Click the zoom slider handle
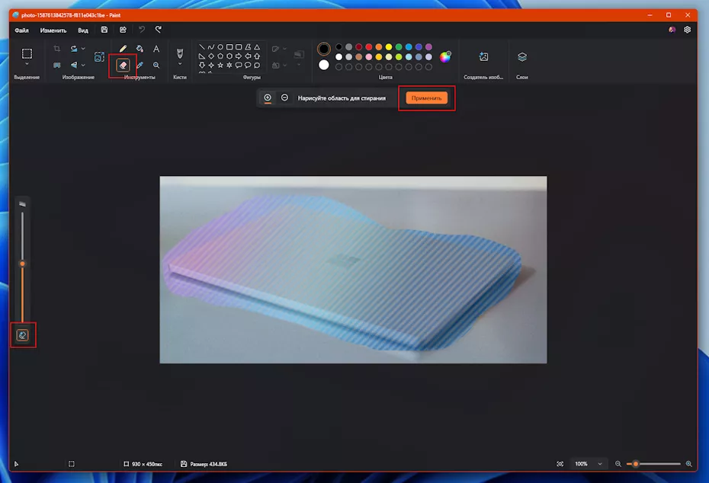The width and height of the screenshot is (709, 483). click(636, 464)
